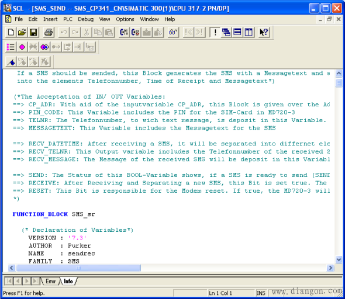Viewport: 345px width, 299px height.
Task: Click the vertical scrollbar down arrow
Action: (339, 260)
